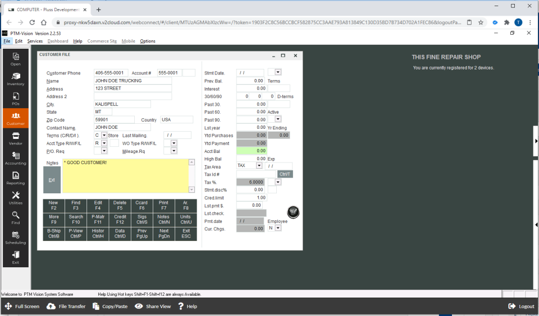Viewport: 539px width, 316px height.
Task: Expand the WO Type R/W/F/L dropdown
Action: pos(173,143)
